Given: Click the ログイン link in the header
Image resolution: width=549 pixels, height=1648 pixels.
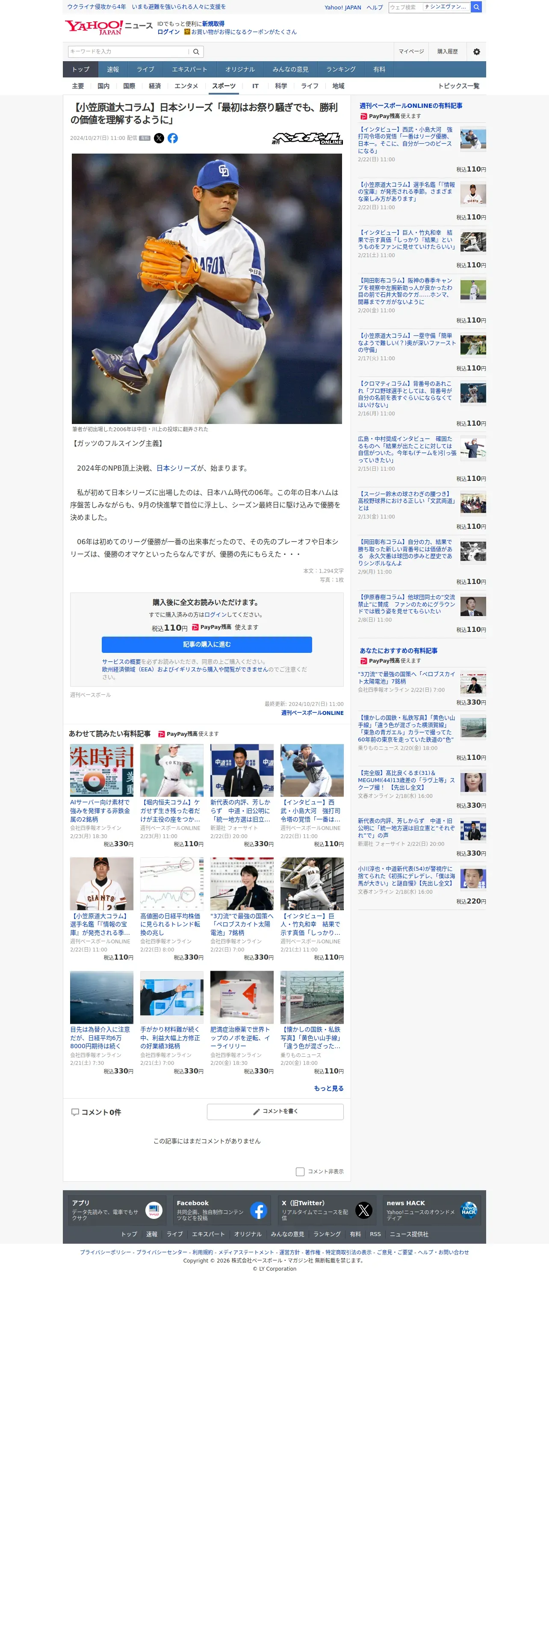Looking at the screenshot, I should (168, 32).
